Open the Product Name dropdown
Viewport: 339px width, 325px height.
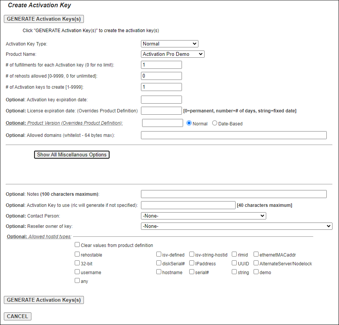(x=172, y=54)
